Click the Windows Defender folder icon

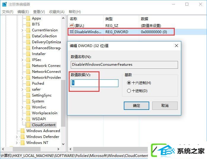pyautogui.click(x=23, y=137)
